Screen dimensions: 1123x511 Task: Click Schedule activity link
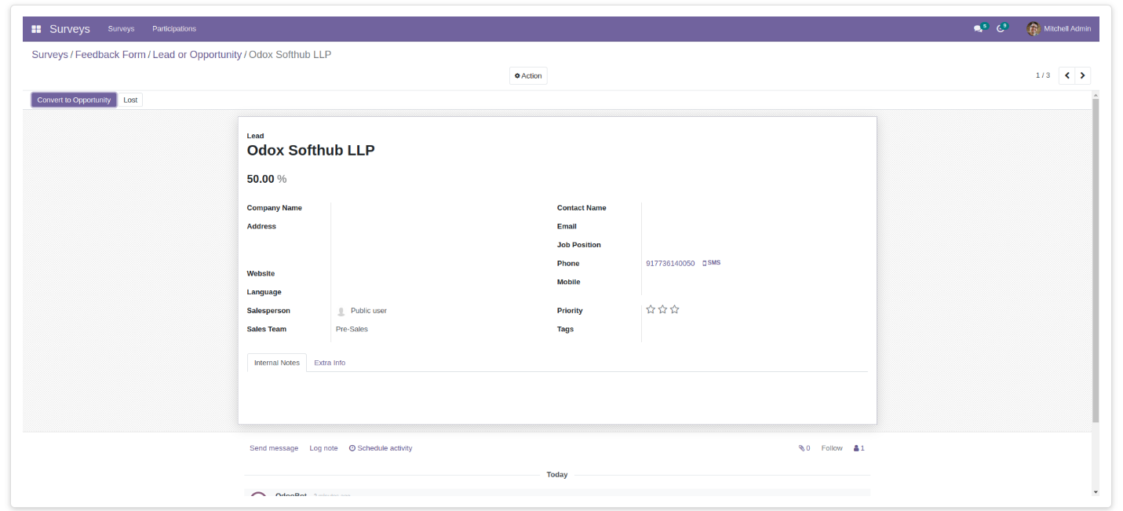[x=381, y=448]
